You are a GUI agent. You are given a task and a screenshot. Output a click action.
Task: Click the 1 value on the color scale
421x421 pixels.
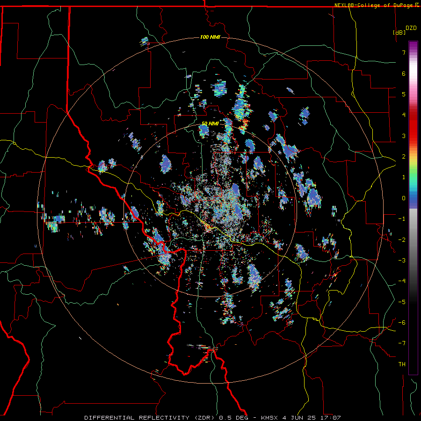pyautogui.click(x=404, y=177)
